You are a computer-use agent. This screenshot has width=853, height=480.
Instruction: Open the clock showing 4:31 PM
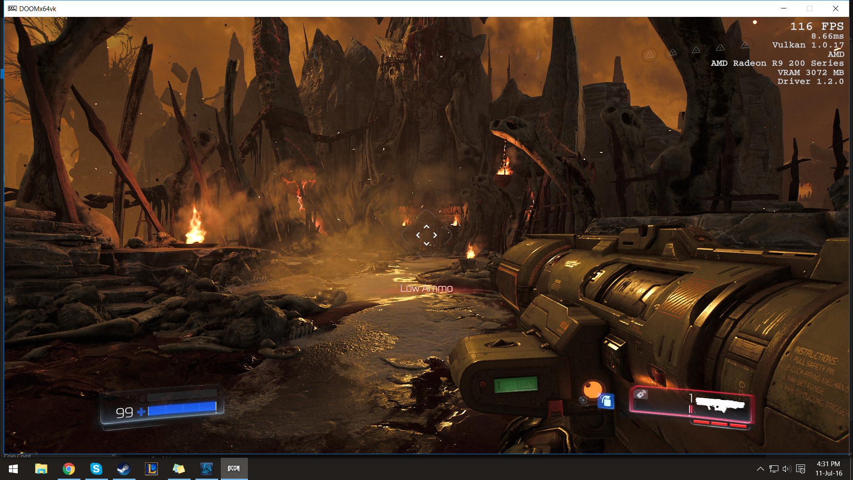[x=829, y=468]
